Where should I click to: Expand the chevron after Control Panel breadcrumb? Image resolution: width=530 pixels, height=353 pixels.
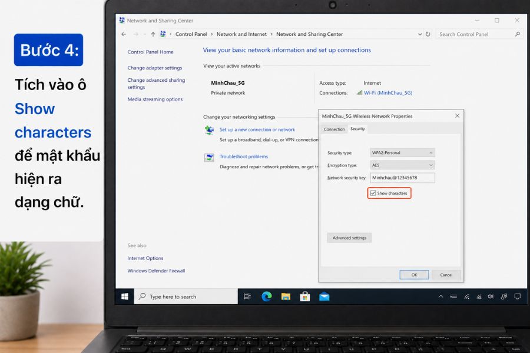[x=211, y=34]
